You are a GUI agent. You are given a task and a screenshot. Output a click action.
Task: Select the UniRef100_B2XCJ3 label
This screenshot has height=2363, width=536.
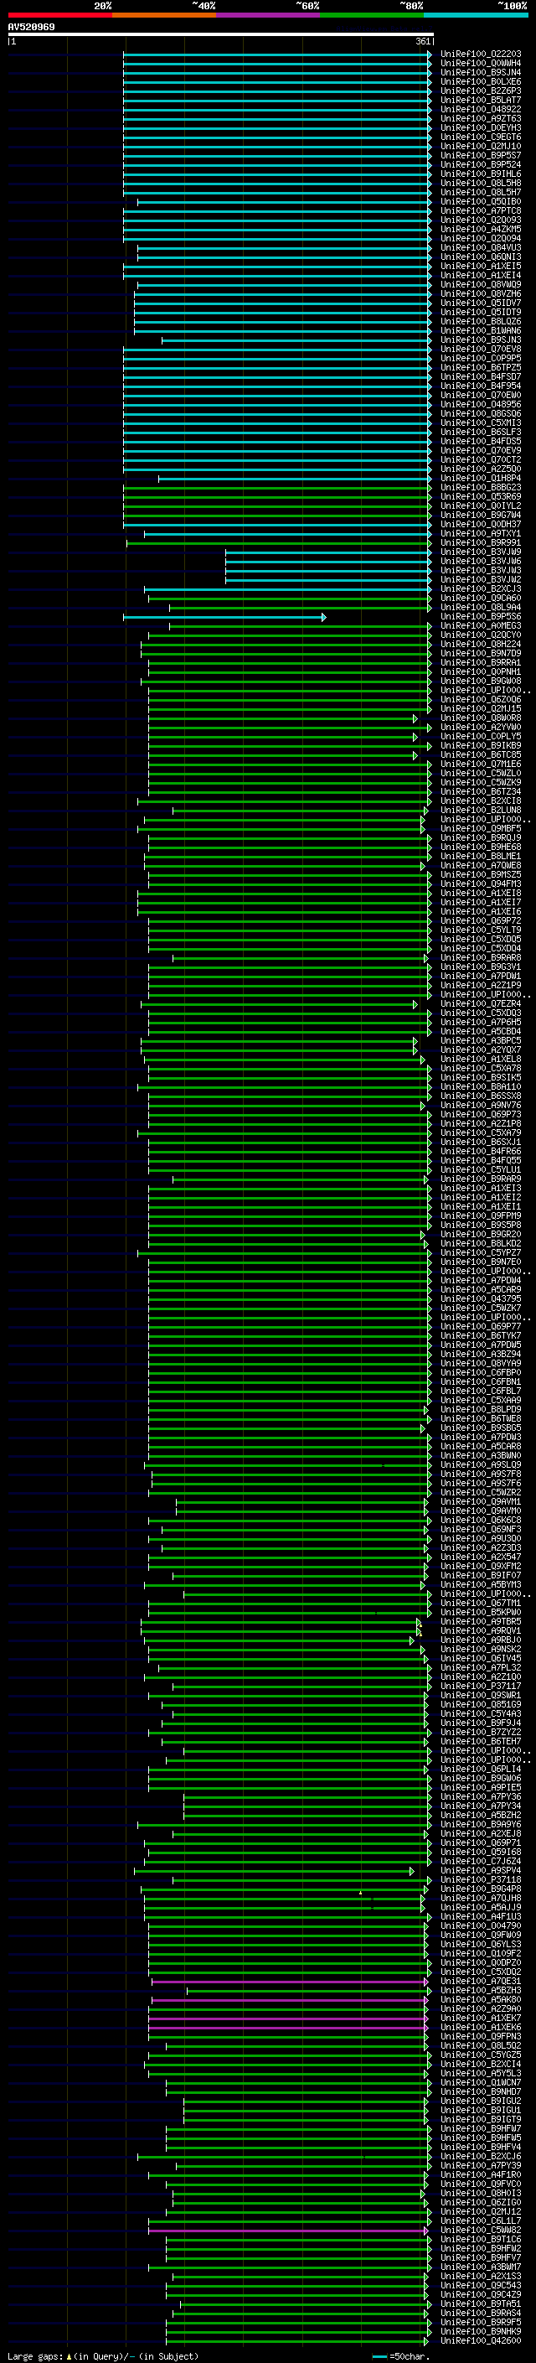pyautogui.click(x=481, y=589)
